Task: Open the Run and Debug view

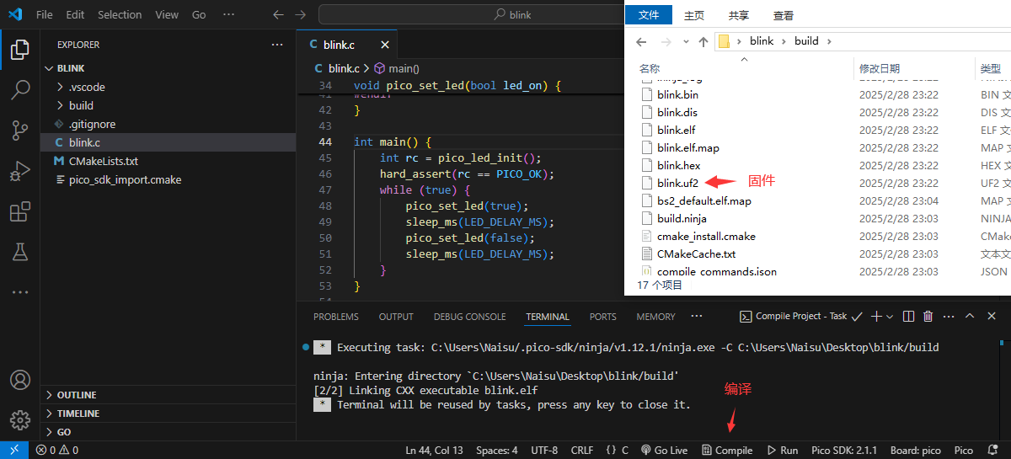Action: click(20, 171)
